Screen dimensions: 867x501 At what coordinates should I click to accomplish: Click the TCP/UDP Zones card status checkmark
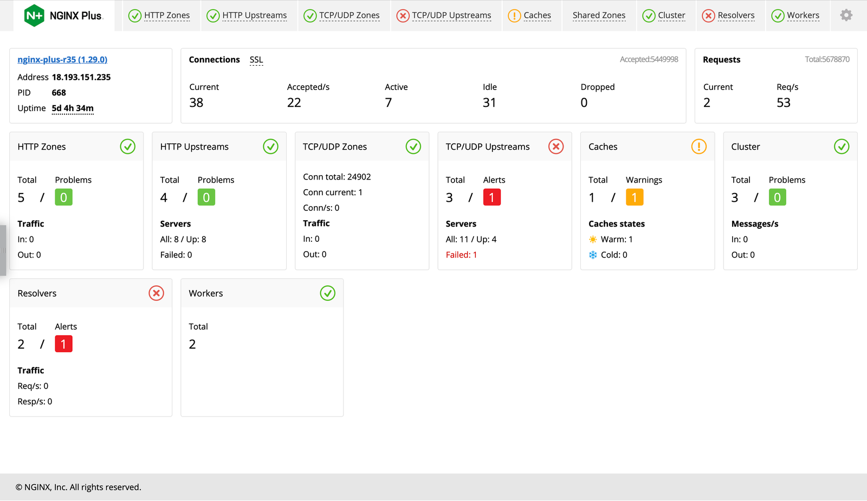click(x=413, y=146)
